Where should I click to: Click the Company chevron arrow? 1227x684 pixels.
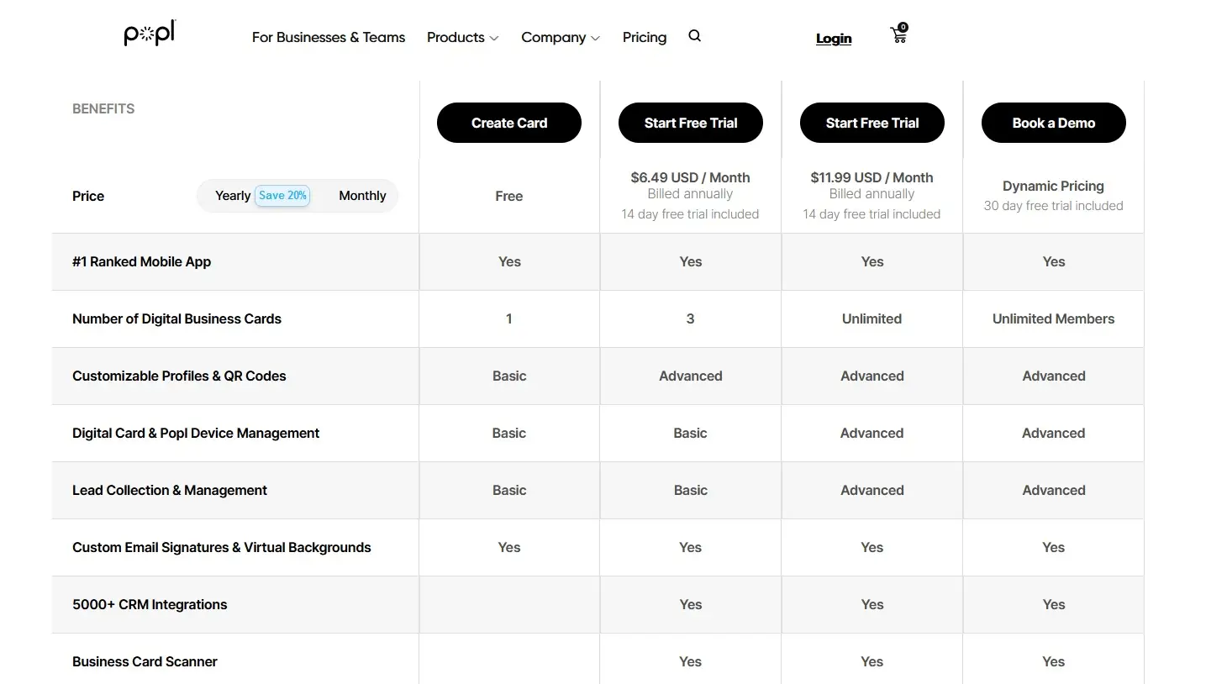[x=595, y=39]
